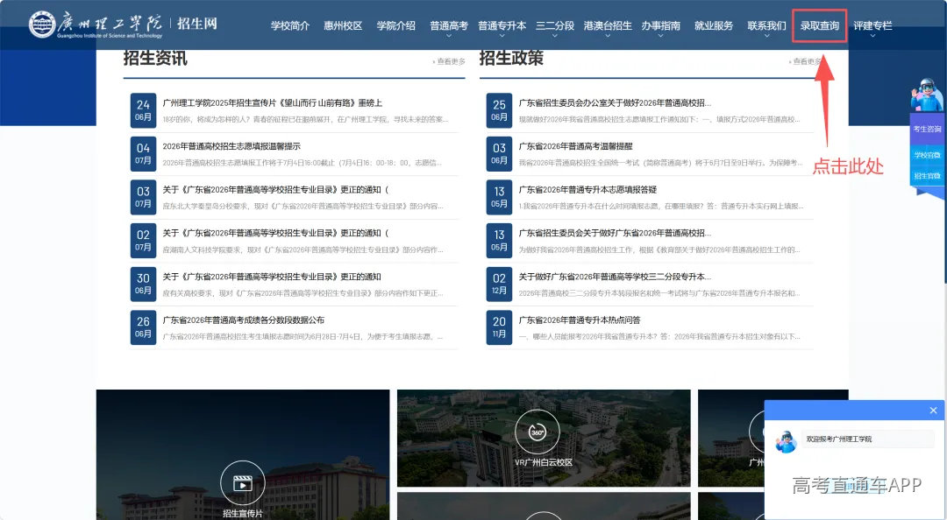Open policy 广东省招生委员会关于做好广东省2026年普通高校招...

(615, 234)
